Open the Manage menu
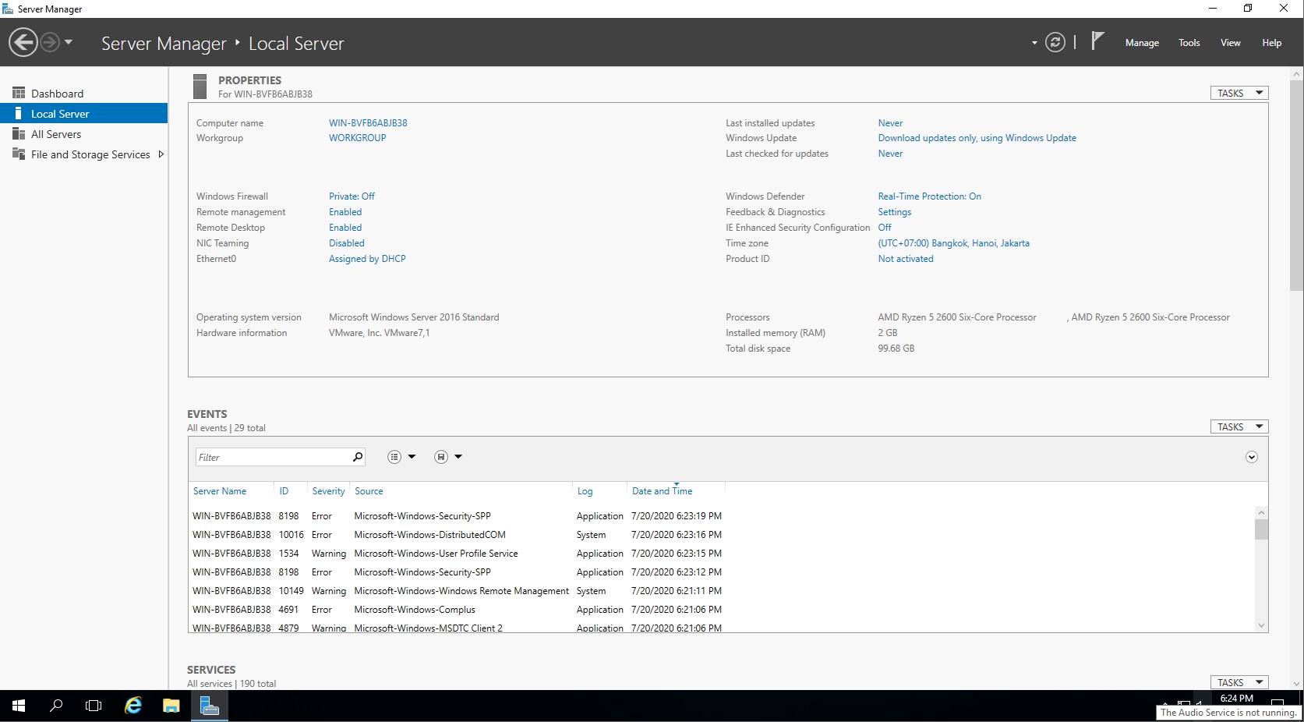 pyautogui.click(x=1142, y=43)
